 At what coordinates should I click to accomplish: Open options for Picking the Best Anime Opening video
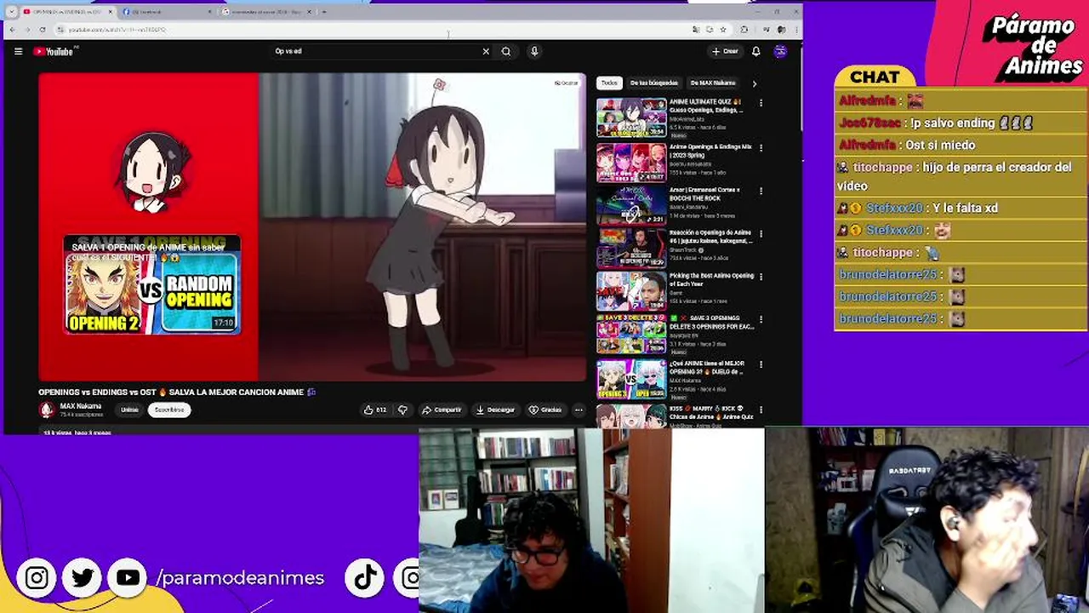tap(761, 277)
